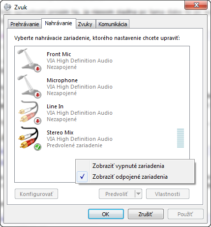Viewport: 211px width, 227px height.
Task: Click the green checkmark badge on Stereo Mix
Action: point(37,147)
